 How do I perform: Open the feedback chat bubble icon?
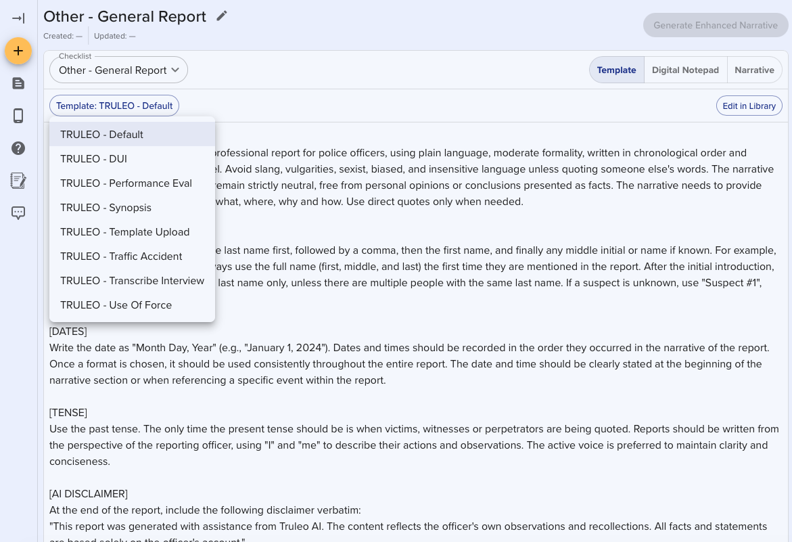[x=18, y=213]
